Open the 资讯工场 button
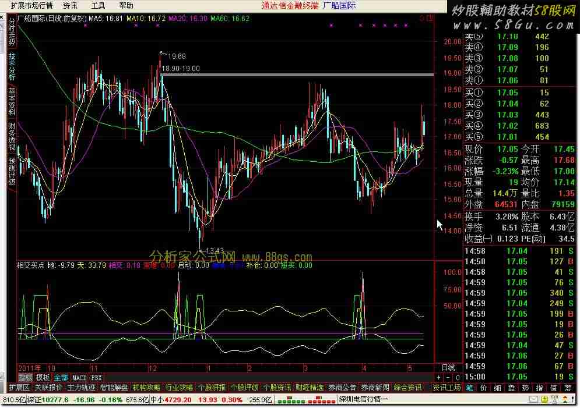The image size is (580, 408). point(447,388)
